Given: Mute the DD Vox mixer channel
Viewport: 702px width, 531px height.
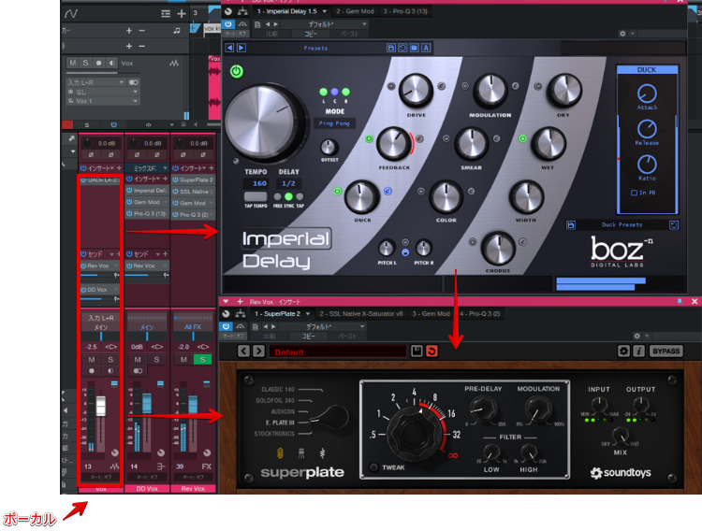Looking at the screenshot, I should [138, 360].
